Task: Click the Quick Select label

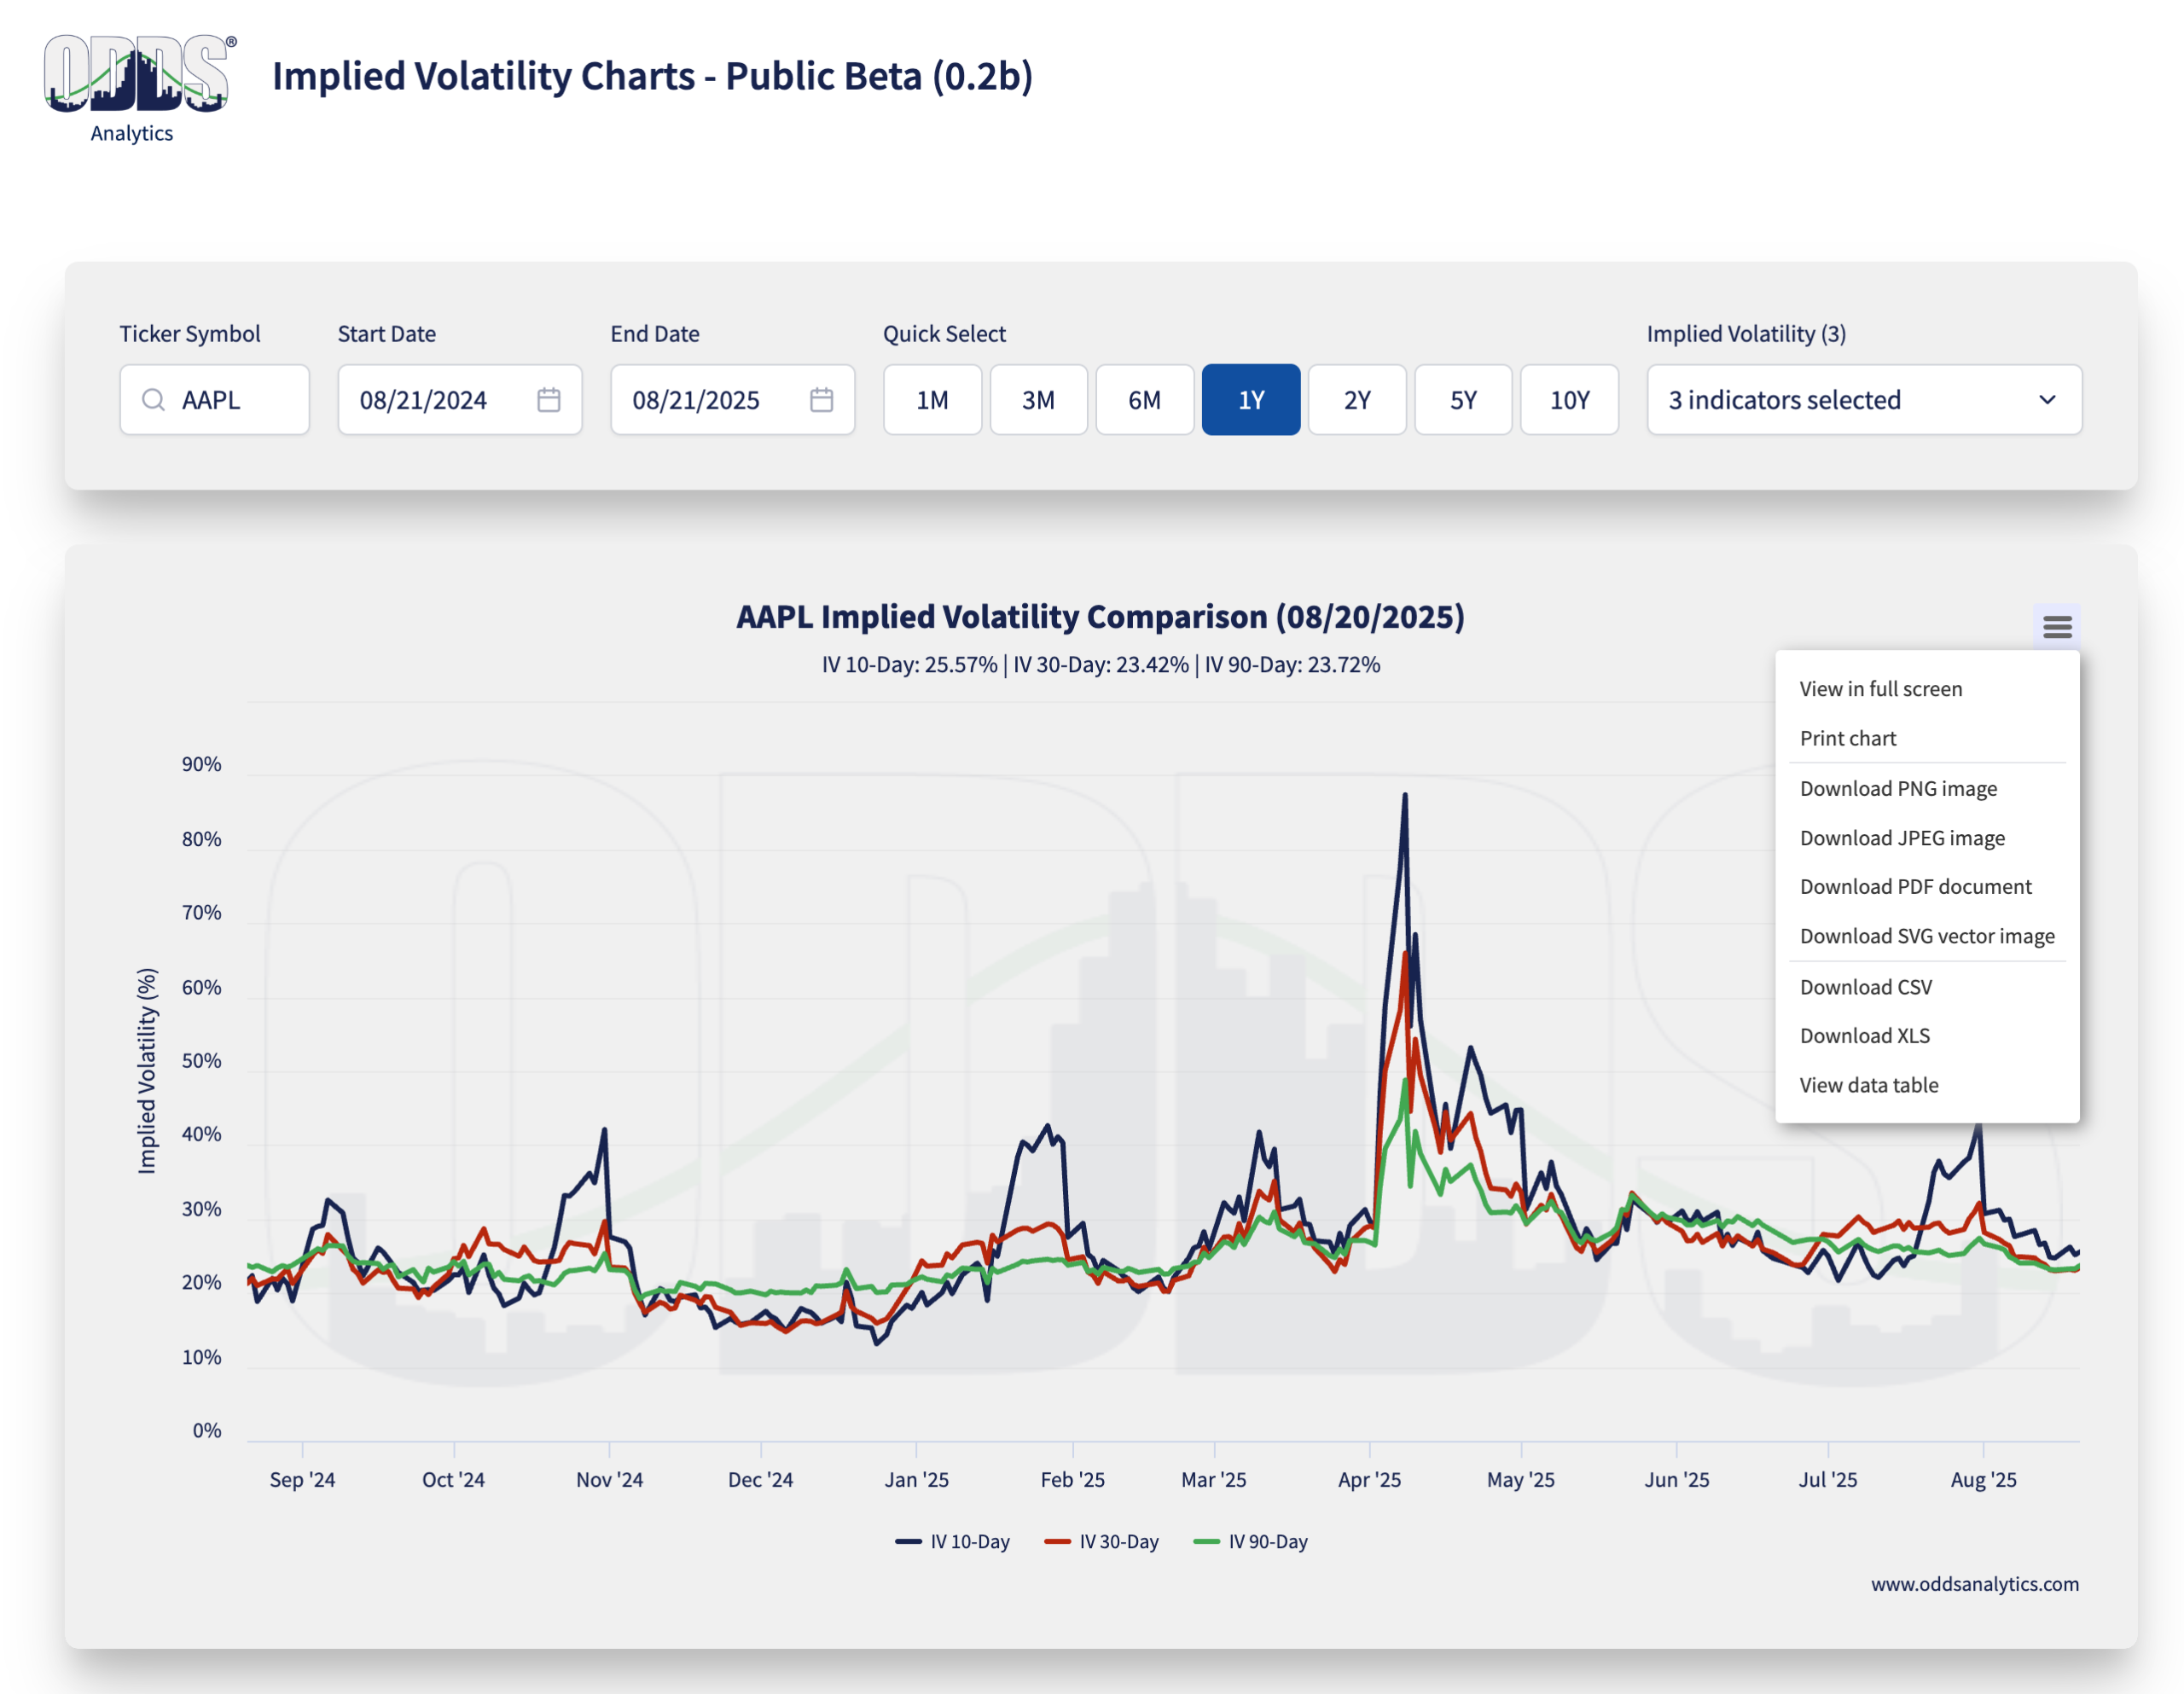Action: (x=944, y=334)
